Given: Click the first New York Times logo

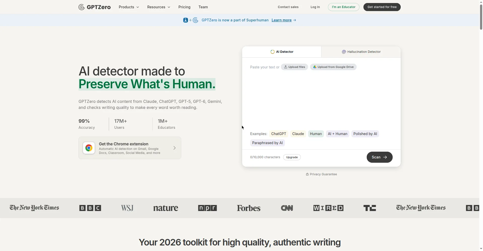Looking at the screenshot, I should coord(34,208).
